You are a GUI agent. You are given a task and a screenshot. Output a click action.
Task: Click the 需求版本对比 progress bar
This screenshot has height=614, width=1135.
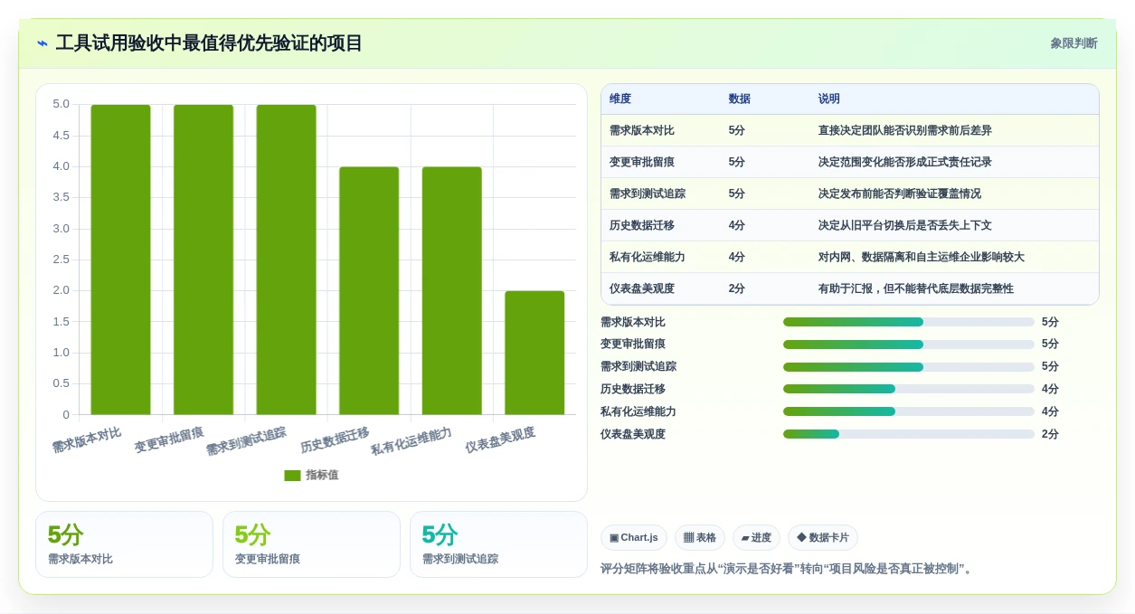[x=909, y=322]
